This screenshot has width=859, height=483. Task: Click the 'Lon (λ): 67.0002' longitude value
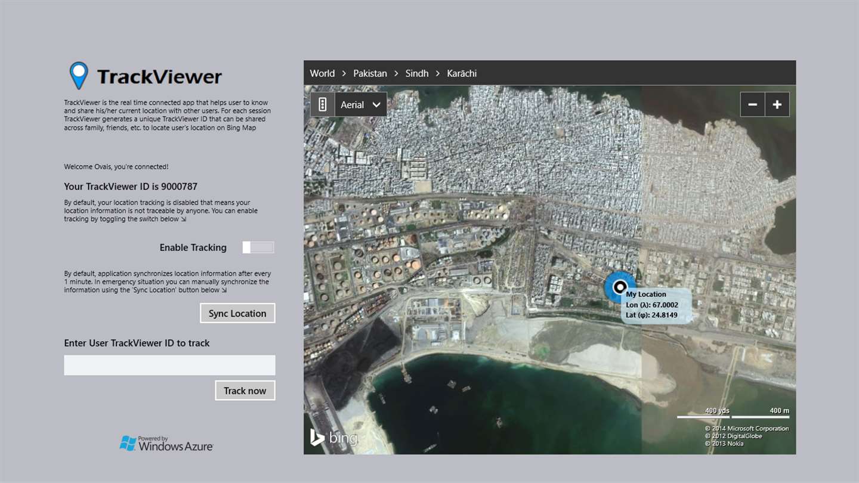click(x=652, y=305)
